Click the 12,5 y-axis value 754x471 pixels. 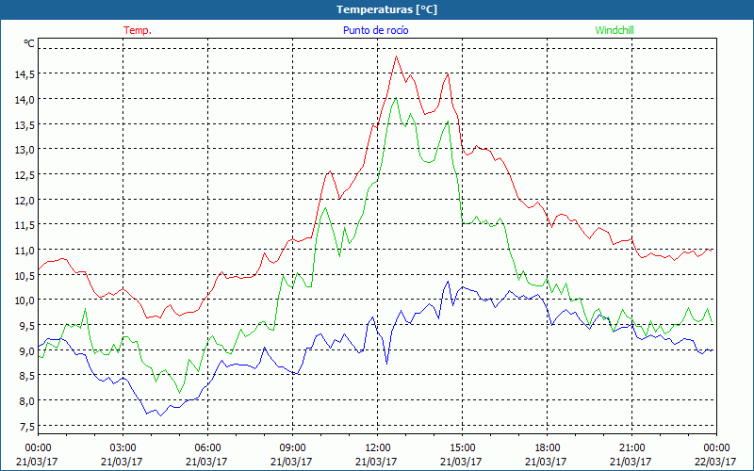25,175
